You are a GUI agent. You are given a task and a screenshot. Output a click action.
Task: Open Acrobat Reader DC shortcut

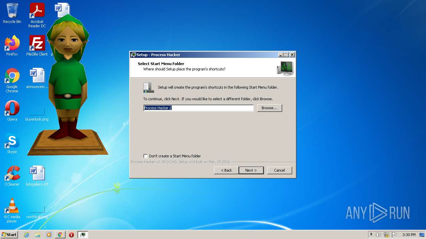coord(37,16)
